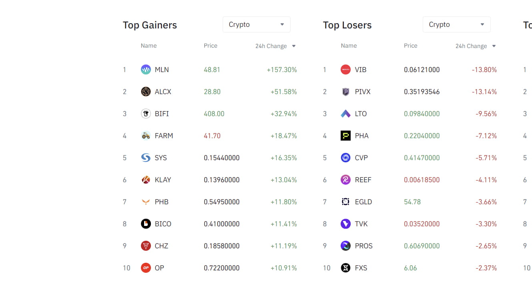The image size is (532, 294).
Task: Open the Crypto dropdown in Top Gainers
Action: pyautogui.click(x=256, y=24)
